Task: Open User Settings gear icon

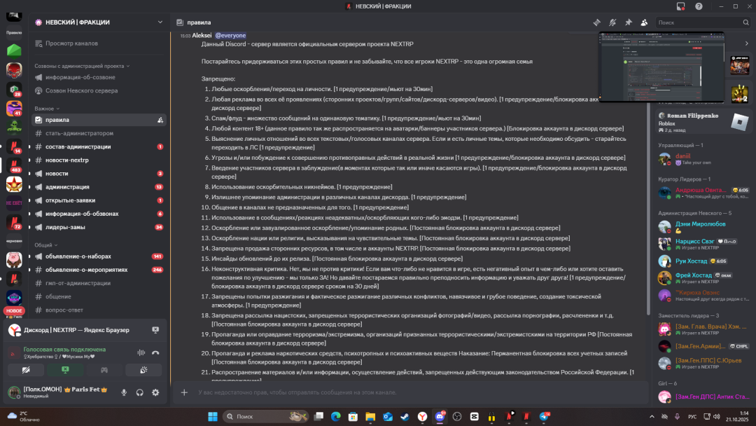Action: point(155,392)
